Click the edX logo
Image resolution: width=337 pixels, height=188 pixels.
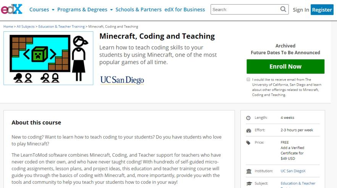point(11,10)
